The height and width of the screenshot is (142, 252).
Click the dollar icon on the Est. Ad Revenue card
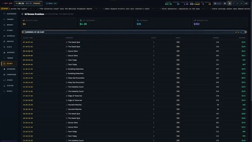[81, 20]
